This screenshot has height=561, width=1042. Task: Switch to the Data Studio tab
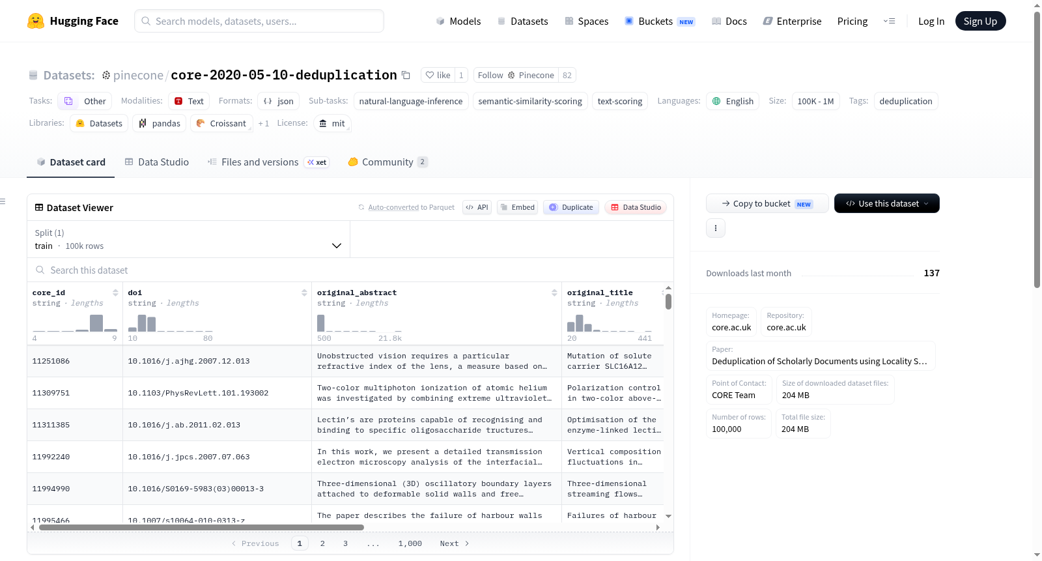click(x=157, y=162)
